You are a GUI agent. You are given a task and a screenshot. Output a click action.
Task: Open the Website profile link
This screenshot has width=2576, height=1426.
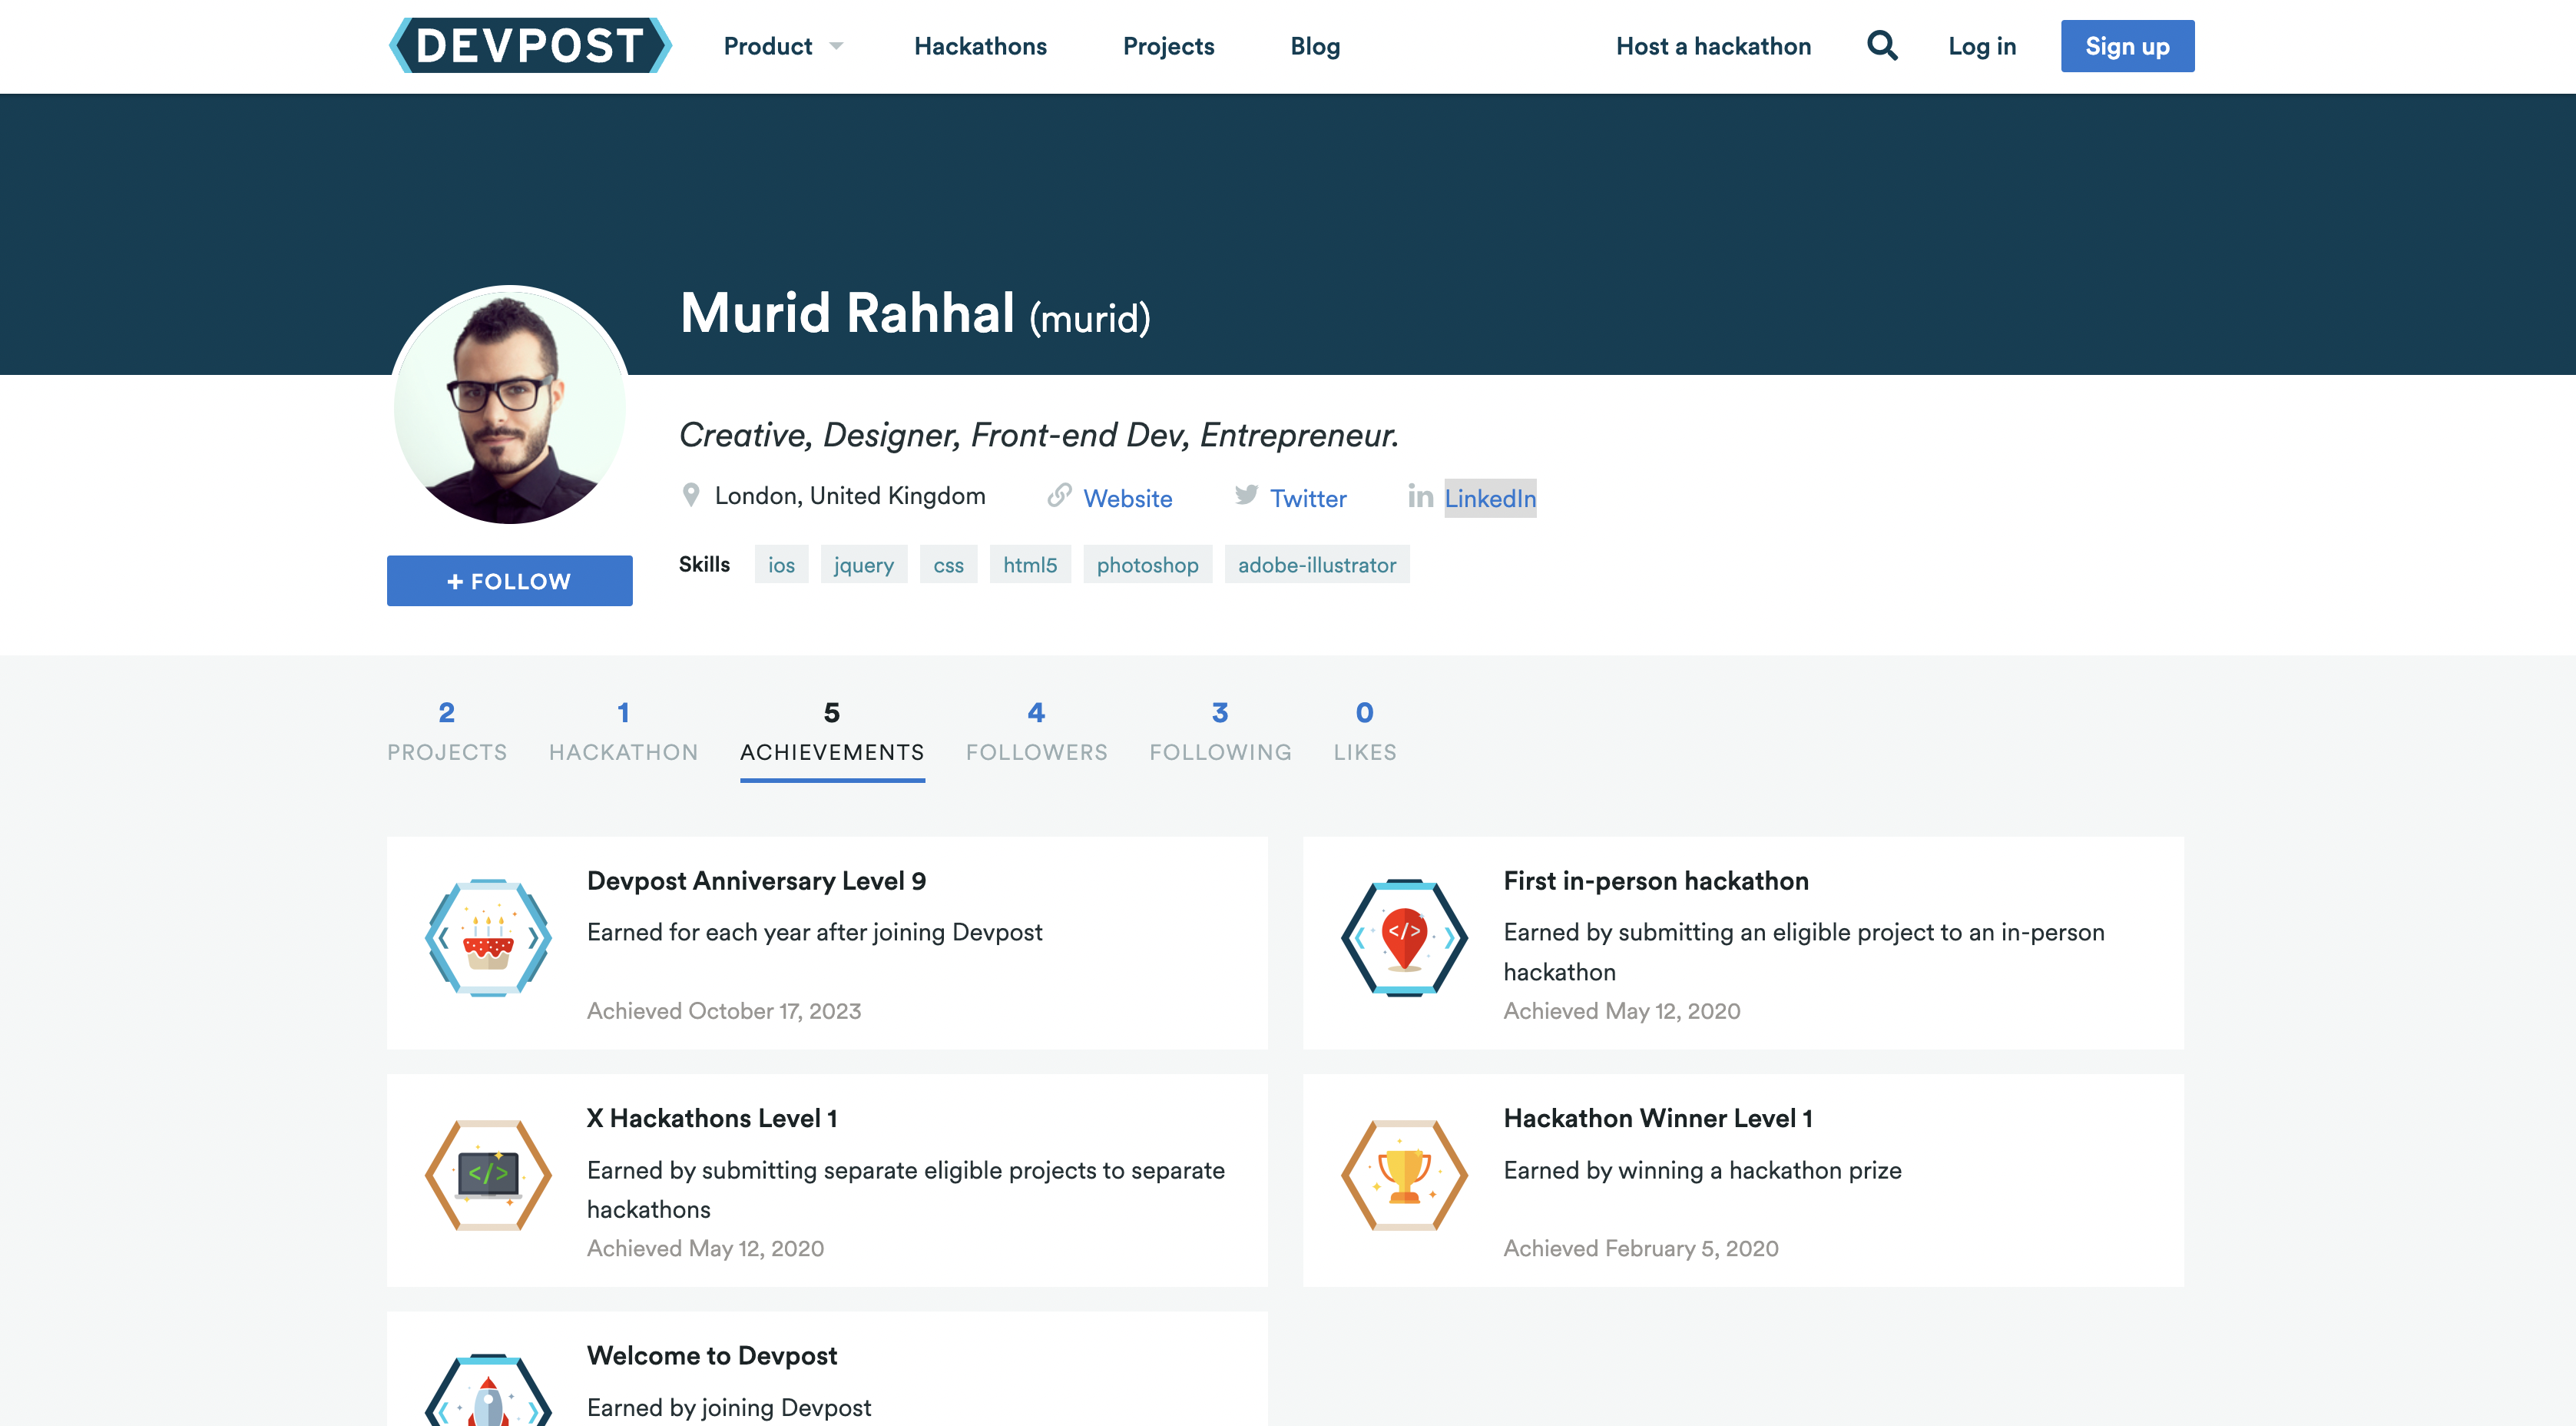(1127, 499)
